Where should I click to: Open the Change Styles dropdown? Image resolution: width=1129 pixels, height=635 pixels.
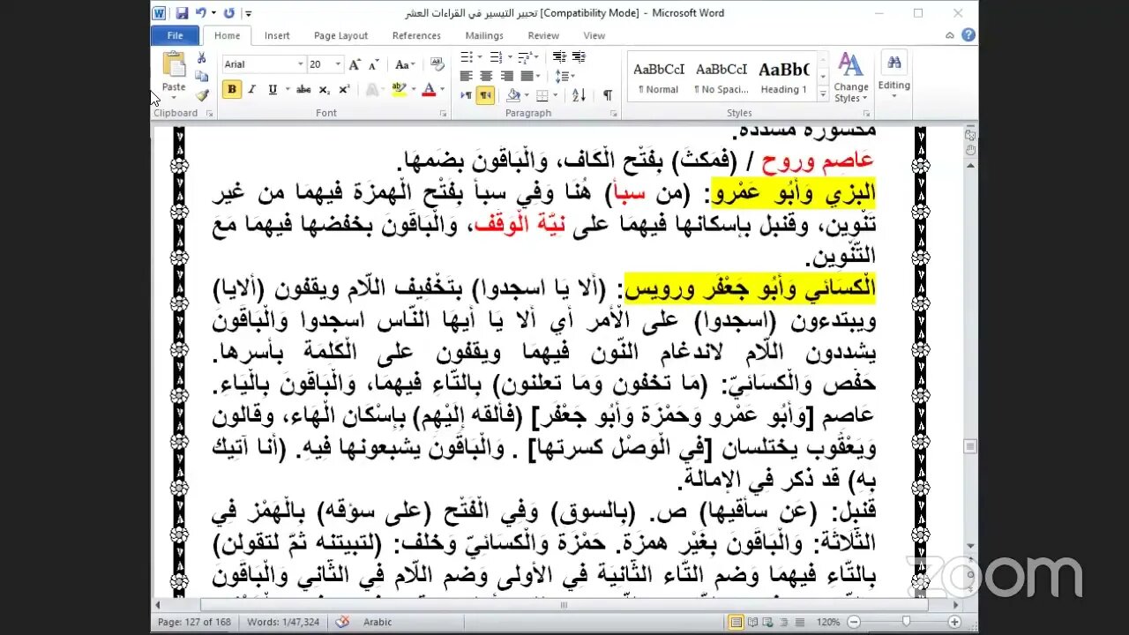pyautogui.click(x=851, y=78)
